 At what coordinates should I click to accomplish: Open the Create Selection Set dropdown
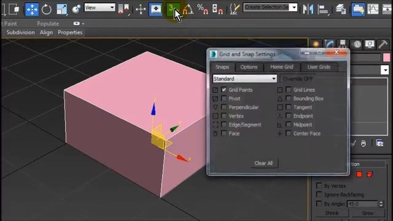pyautogui.click(x=294, y=7)
